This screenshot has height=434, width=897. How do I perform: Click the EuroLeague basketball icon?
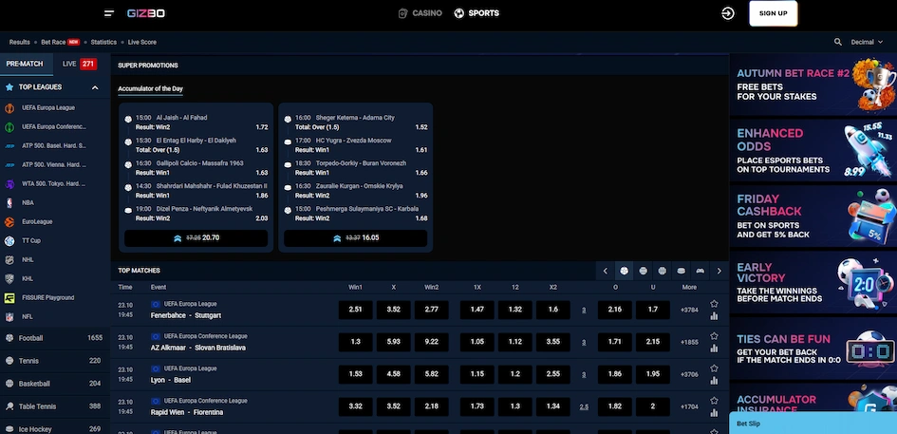(x=9, y=222)
